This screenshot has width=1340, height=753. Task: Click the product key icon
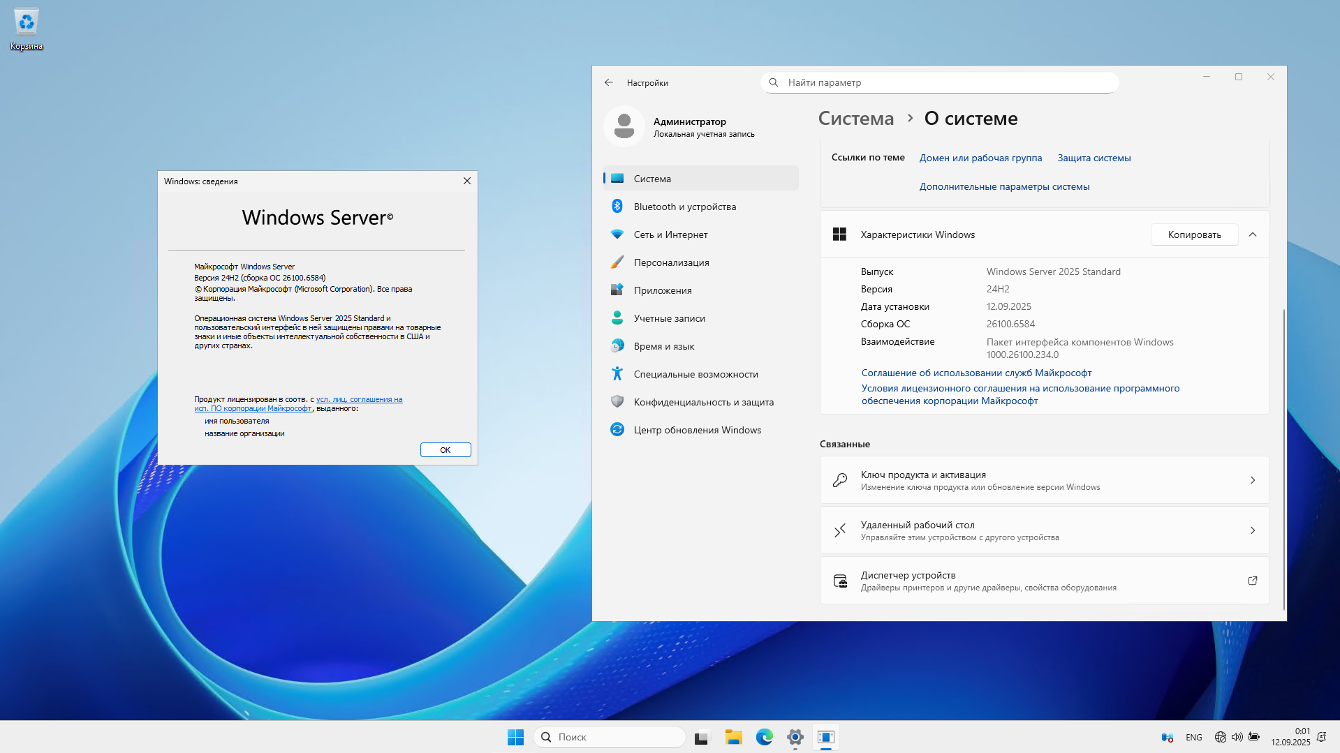coord(840,480)
